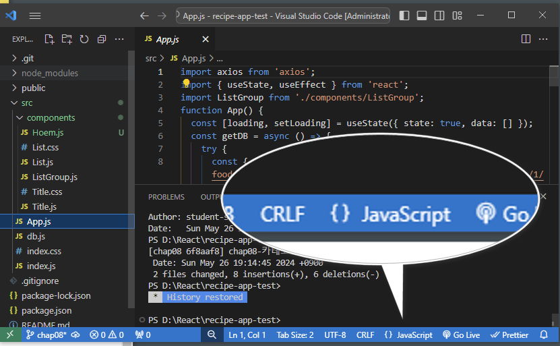Go back with the left arrow
This screenshot has height=346, width=560.
coord(144,16)
